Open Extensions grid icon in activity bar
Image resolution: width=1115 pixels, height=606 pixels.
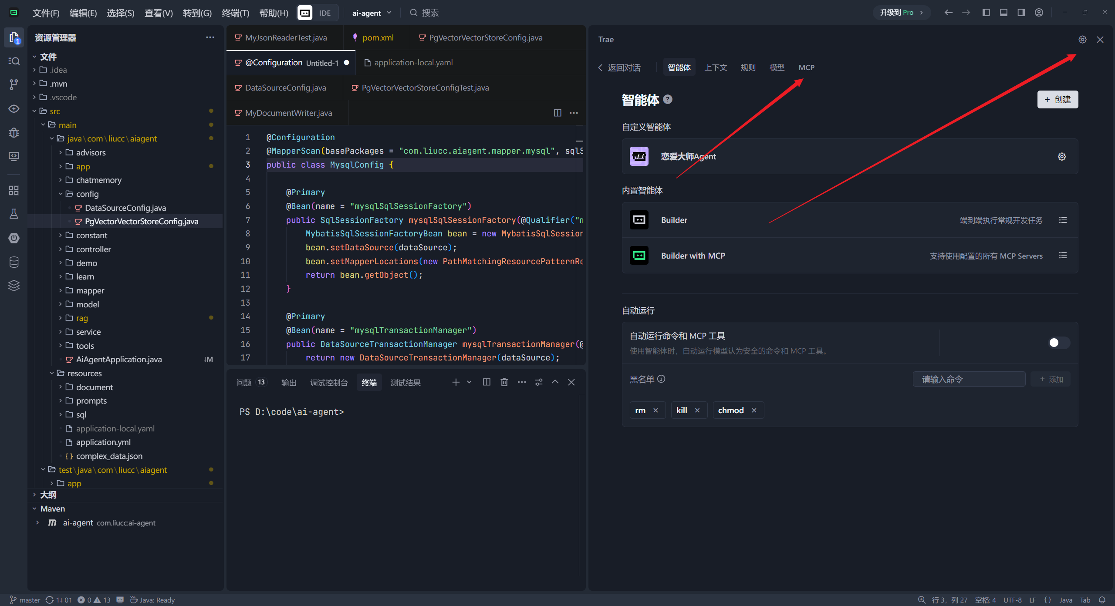click(14, 190)
